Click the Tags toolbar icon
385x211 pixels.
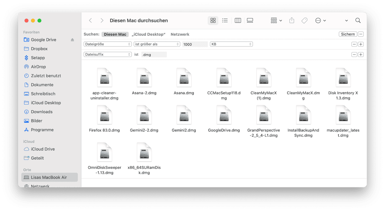coord(304,21)
